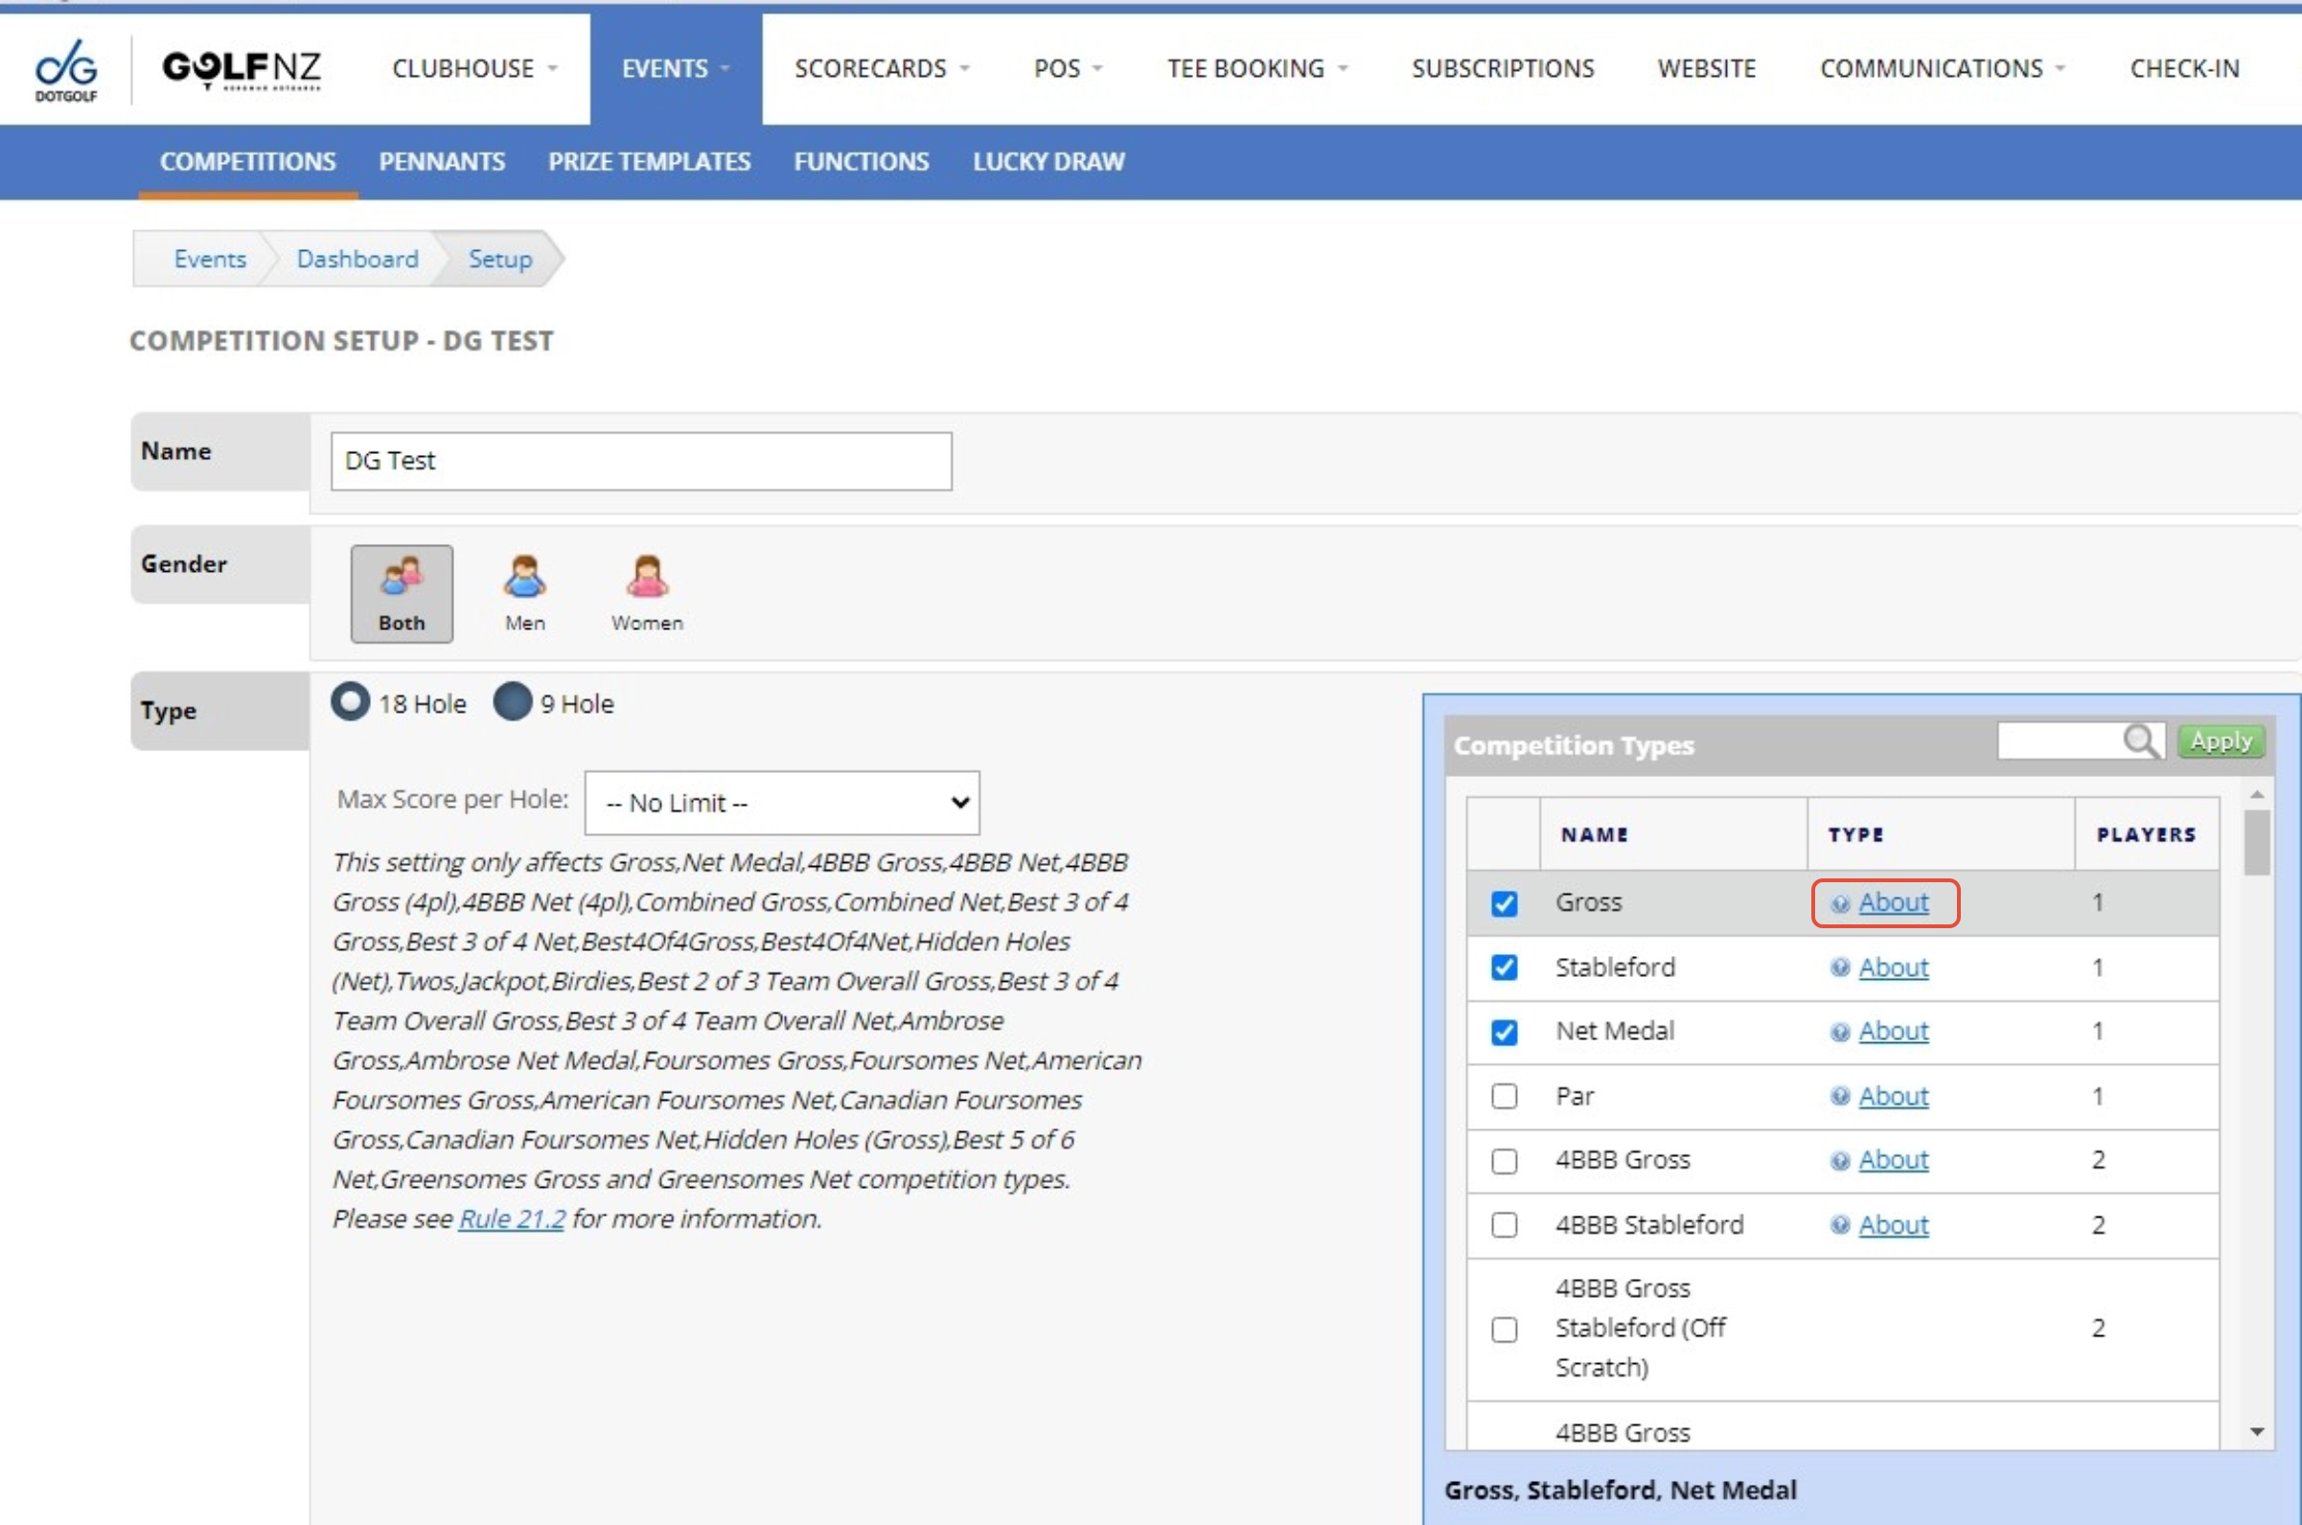
Task: Click the competition types search magnifier icon
Action: point(2141,741)
